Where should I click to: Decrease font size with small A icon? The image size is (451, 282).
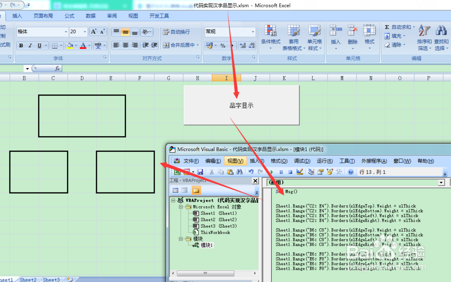102,32
